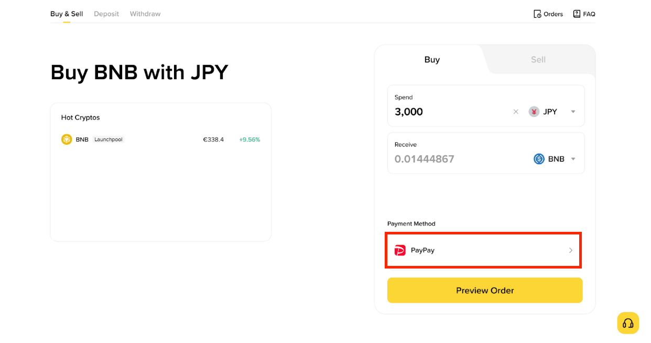651x343 pixels.
Task: Click the Launchpool tag next to BNB
Action: pyautogui.click(x=108, y=140)
